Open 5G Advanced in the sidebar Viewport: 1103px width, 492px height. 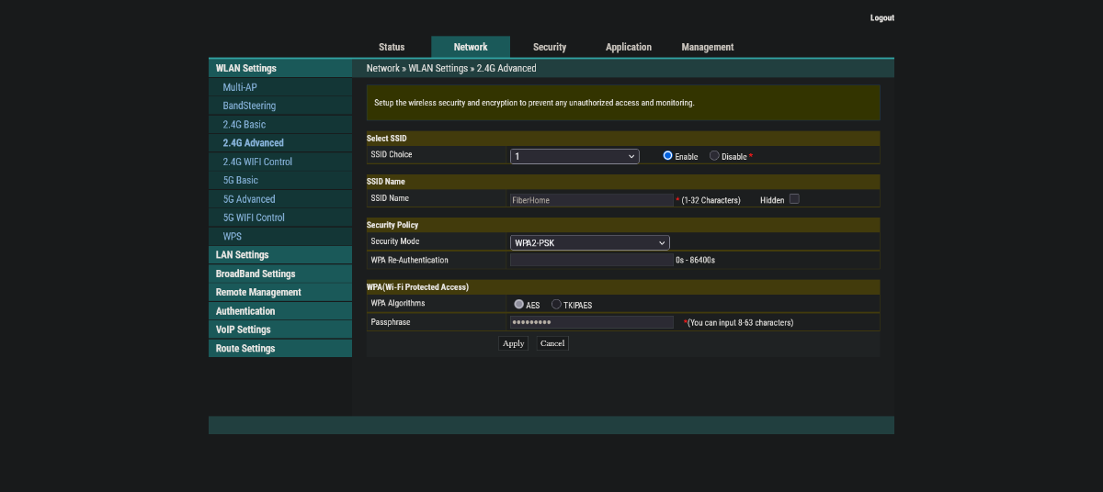pos(249,199)
